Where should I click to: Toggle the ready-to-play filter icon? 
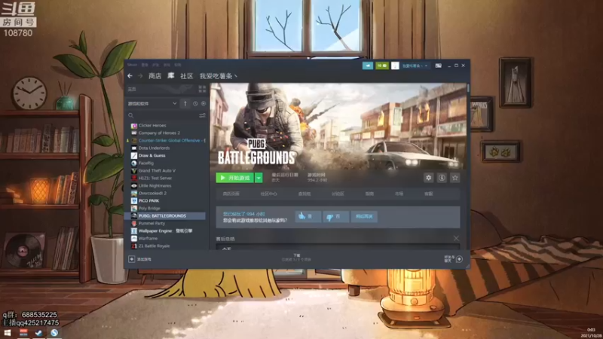[x=204, y=103]
